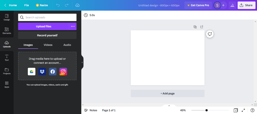257x114 pixels.
Task: Select the Uploads sidebar icon
Action: (x=7, y=44)
